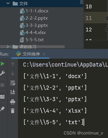
Task: Toggle code fold marker on line 12
Action: pyautogui.click(x=107, y=29)
